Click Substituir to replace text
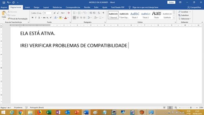This screenshot has height=115, width=204. (x=184, y=15)
